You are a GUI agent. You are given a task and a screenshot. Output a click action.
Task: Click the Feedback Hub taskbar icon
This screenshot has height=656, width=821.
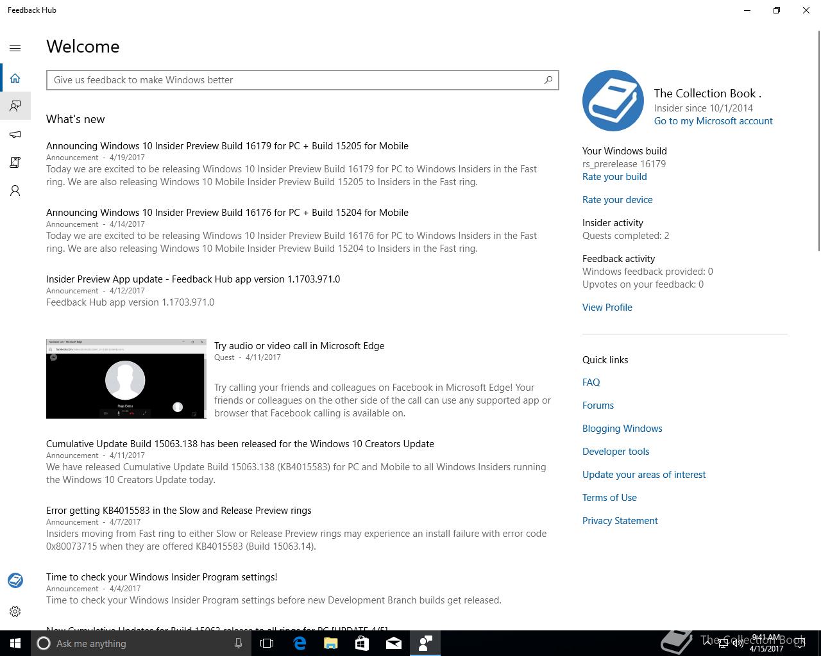coord(425,643)
